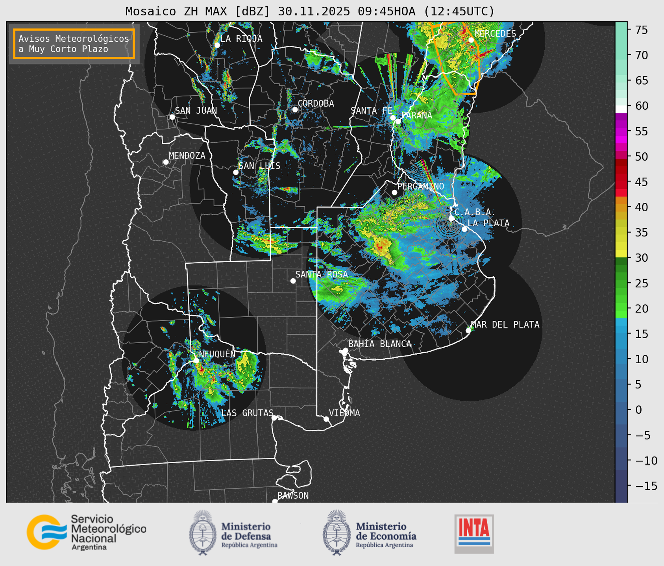
Task: Click the La Rioja city marker dot
Action: tap(217, 45)
